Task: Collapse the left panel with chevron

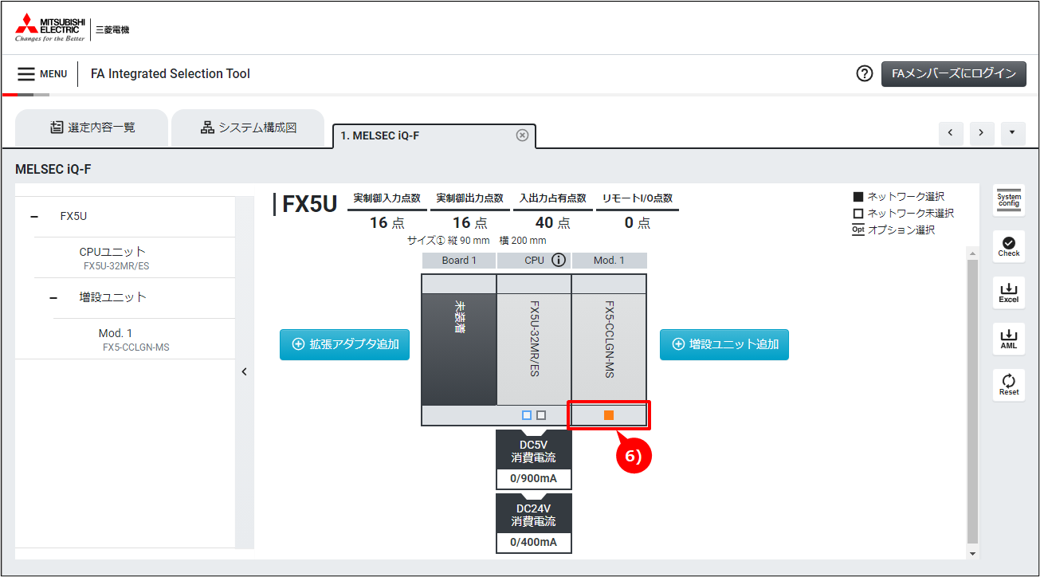Action: tap(245, 371)
